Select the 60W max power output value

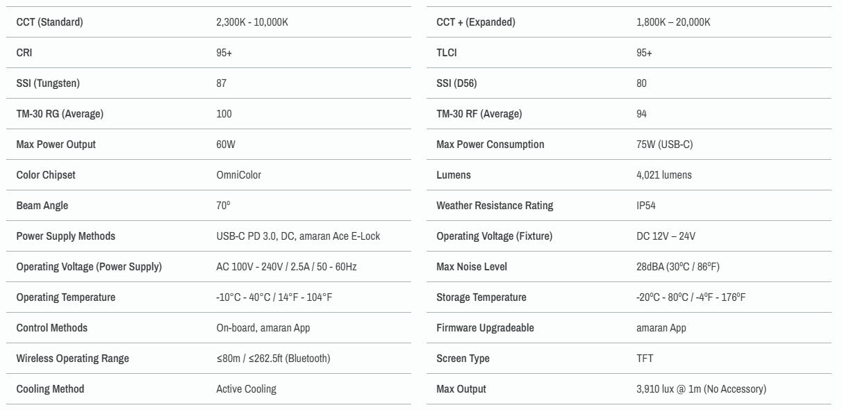(226, 145)
